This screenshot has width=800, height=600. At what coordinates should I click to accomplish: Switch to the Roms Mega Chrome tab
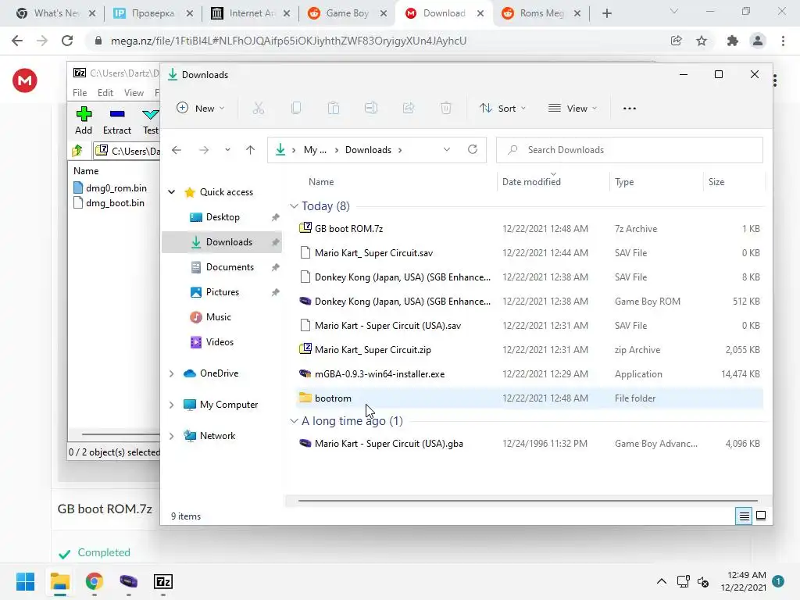pyautogui.click(x=541, y=13)
